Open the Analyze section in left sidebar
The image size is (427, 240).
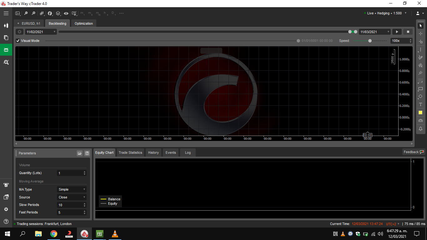point(6,62)
